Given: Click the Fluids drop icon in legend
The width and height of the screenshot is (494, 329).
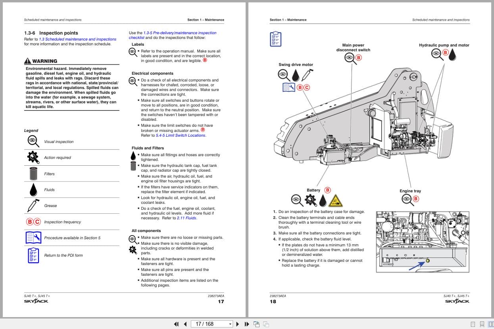Looking at the screenshot, I should pos(33,190).
